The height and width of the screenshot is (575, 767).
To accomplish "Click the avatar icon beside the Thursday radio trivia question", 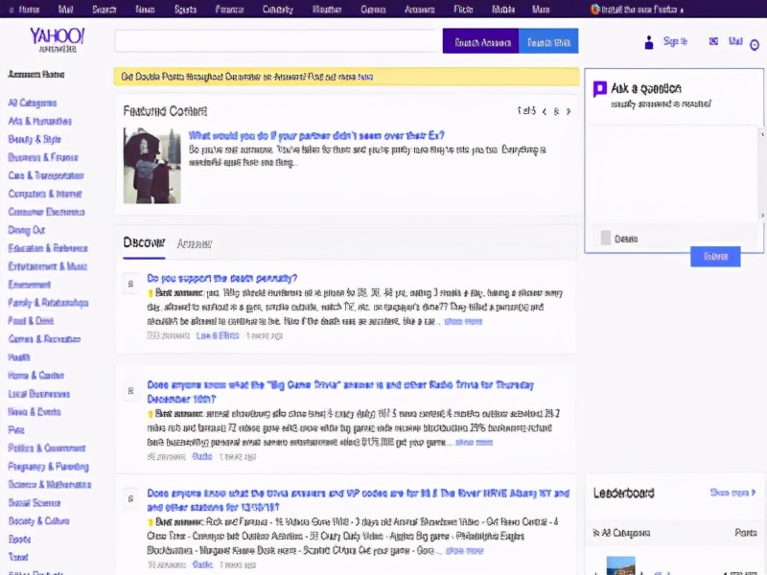I will [x=130, y=391].
